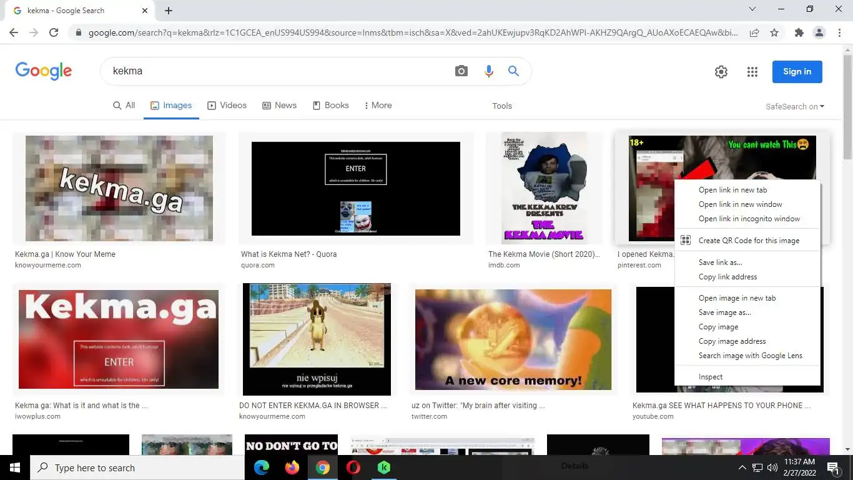853x480 pixels.
Task: Open the green K app in taskbar
Action: click(x=384, y=467)
